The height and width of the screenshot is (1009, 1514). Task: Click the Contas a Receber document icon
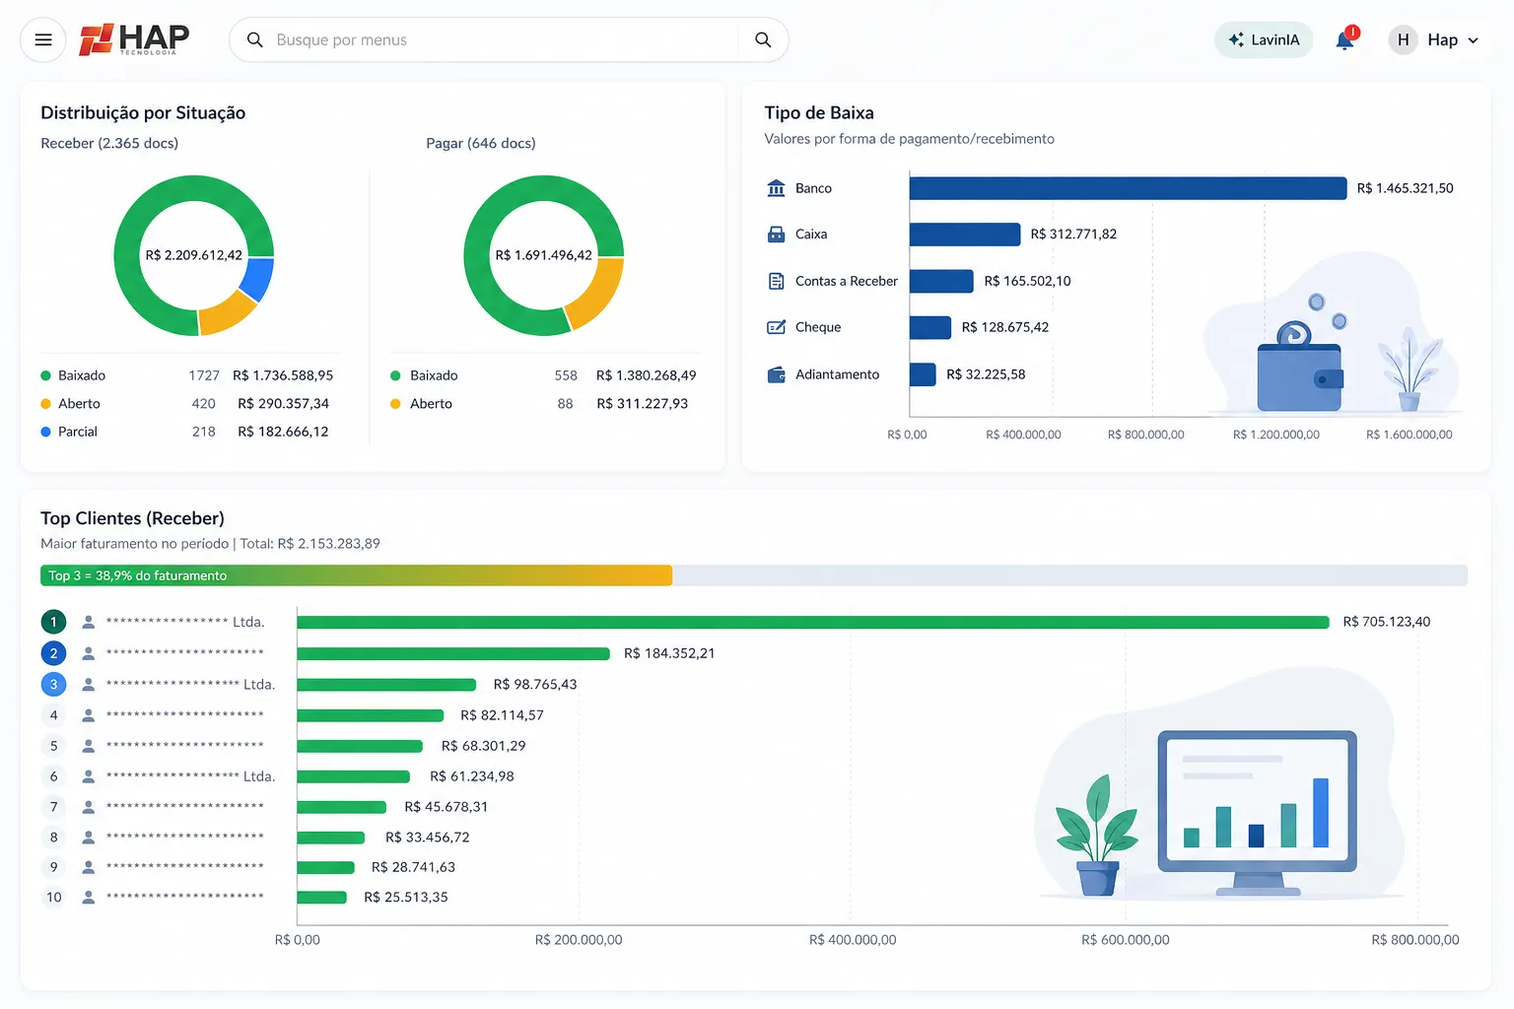click(776, 282)
